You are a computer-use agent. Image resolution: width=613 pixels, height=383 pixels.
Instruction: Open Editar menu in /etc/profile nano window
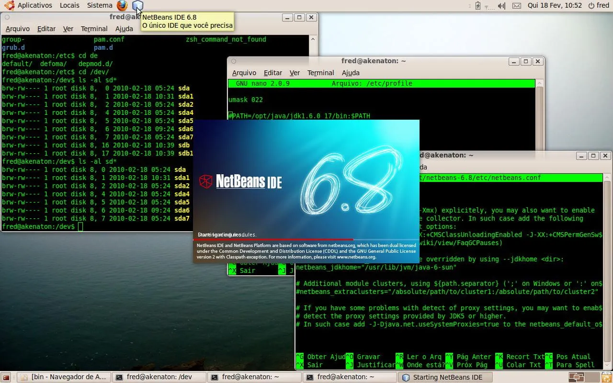272,73
